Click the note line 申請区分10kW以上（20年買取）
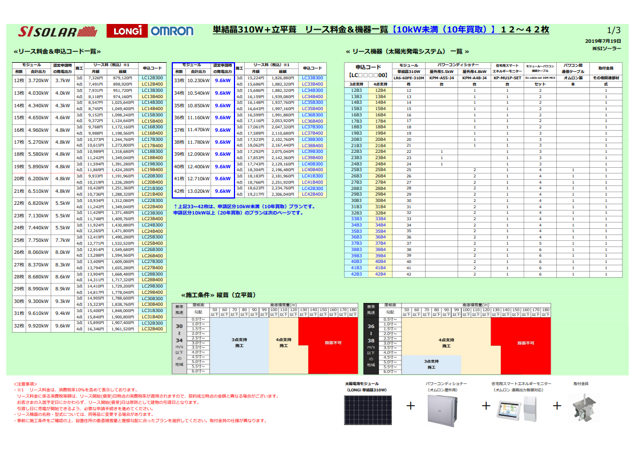Viewport: 635px width, 449px height. 238,213
